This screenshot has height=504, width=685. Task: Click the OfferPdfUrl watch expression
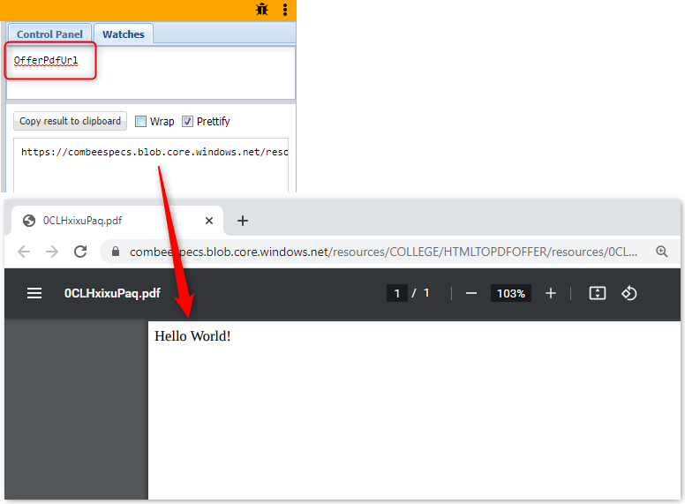(x=46, y=60)
